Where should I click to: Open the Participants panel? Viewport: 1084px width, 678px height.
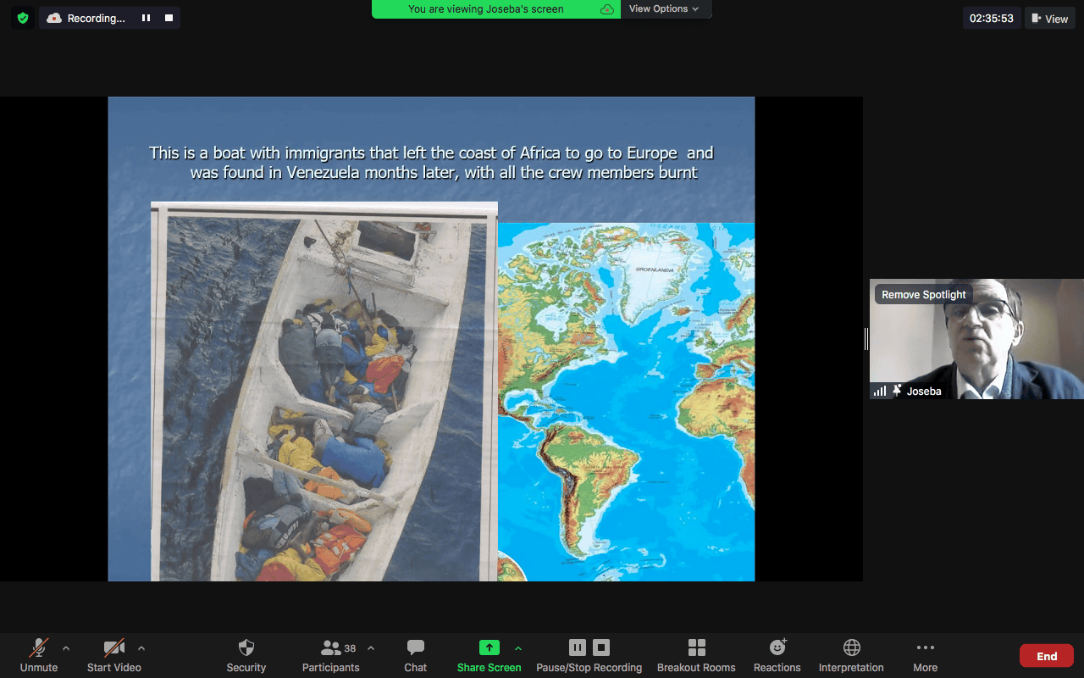click(x=331, y=655)
